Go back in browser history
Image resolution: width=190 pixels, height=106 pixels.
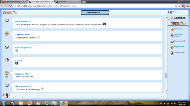(3, 6)
